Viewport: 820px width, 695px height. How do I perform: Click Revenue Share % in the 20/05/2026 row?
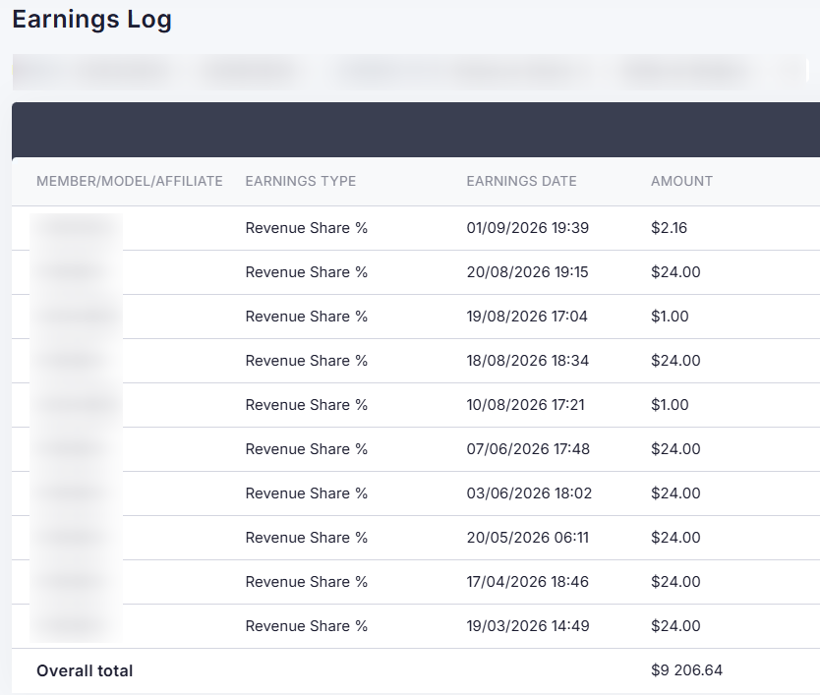coord(307,538)
